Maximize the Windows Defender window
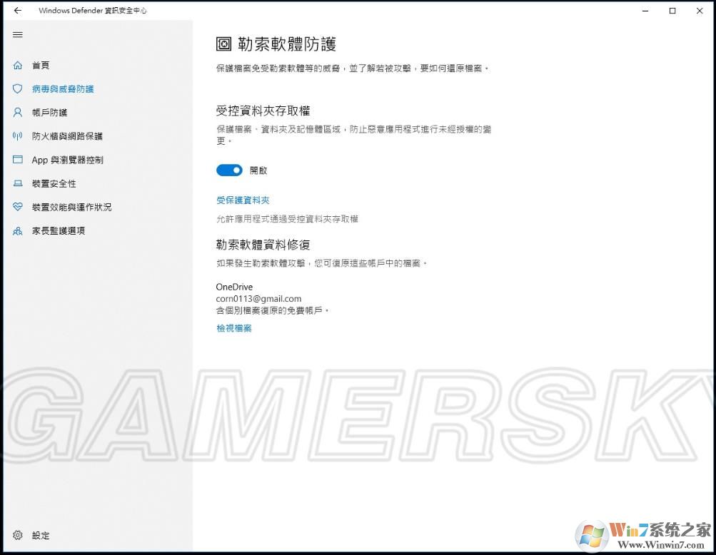 point(672,11)
